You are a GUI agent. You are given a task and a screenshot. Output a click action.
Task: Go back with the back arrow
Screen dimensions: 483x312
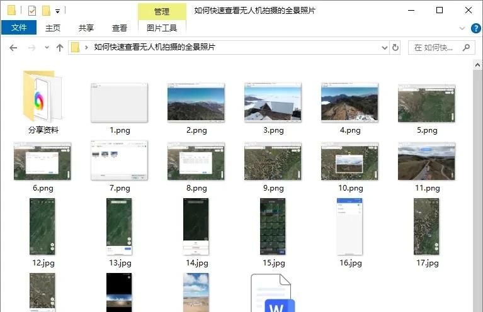pyautogui.click(x=13, y=48)
